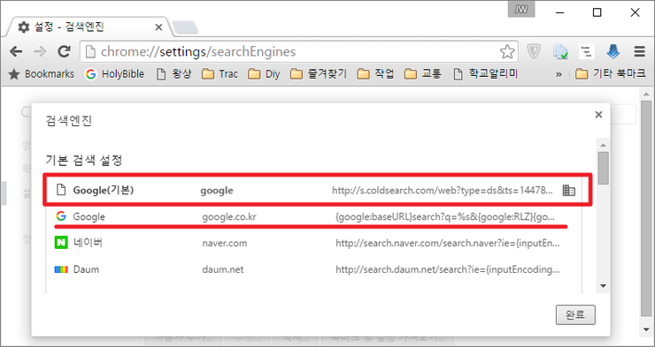Viewport: 655px width, 347px height.
Task: Select the Google search engine row name
Action: pyautogui.click(x=89, y=216)
